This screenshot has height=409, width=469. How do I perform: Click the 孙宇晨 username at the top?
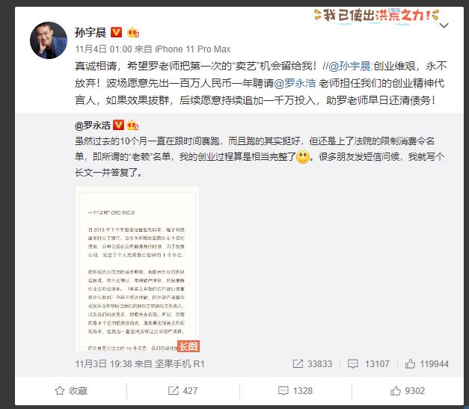click(91, 32)
